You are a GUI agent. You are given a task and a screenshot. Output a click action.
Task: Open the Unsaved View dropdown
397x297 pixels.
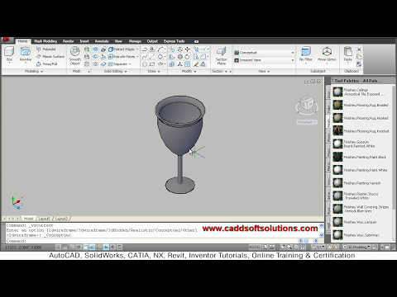tap(264, 60)
